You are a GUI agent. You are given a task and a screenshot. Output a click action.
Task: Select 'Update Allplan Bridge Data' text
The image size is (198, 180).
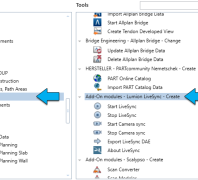[x=136, y=50]
